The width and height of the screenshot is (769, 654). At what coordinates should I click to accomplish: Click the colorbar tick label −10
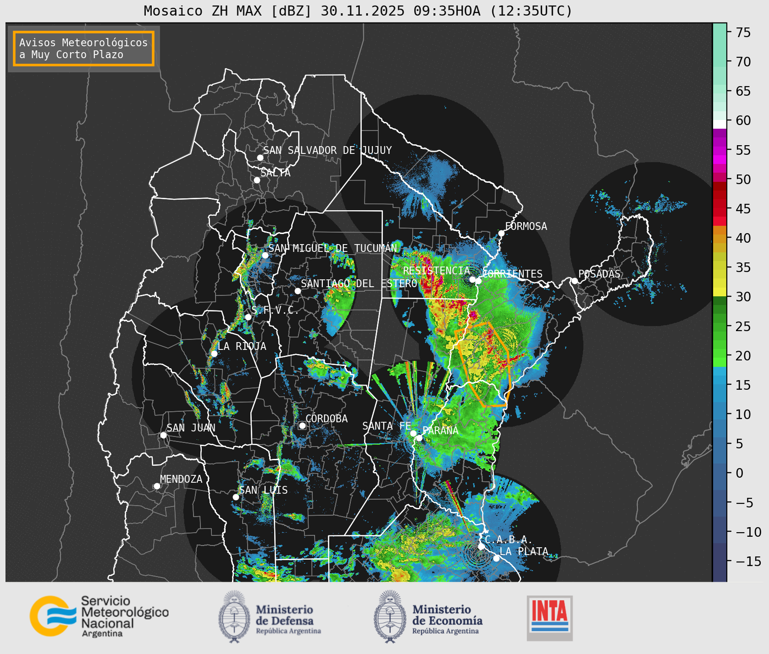[749, 532]
